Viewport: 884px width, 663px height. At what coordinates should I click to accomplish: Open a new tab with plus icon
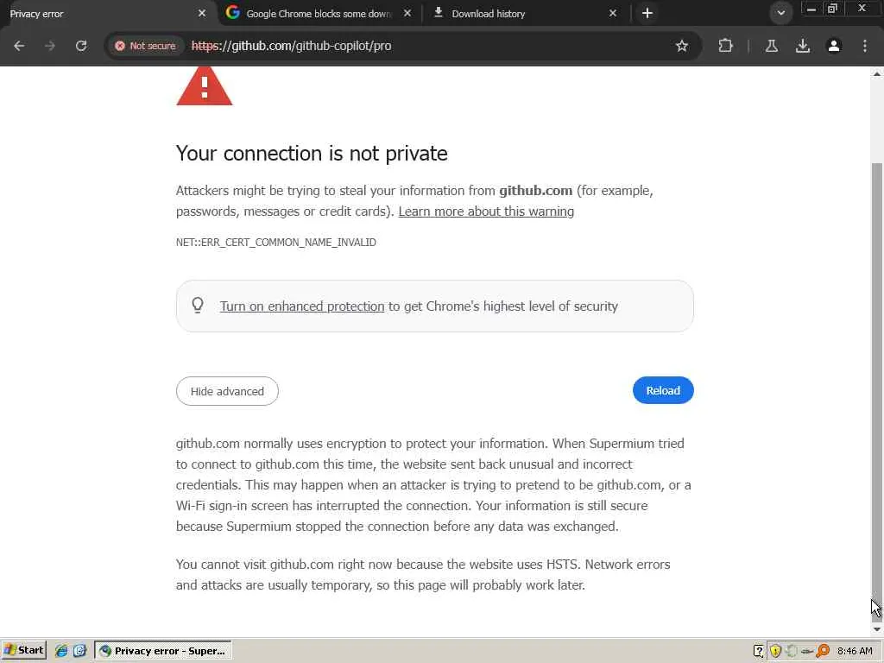[647, 13]
